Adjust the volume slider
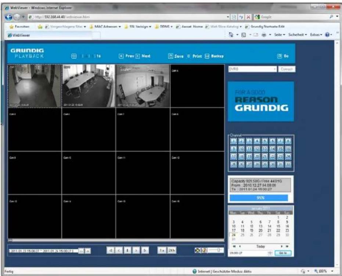 215,250
